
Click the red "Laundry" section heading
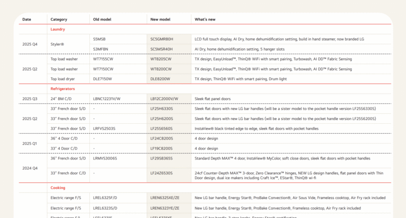click(58, 29)
